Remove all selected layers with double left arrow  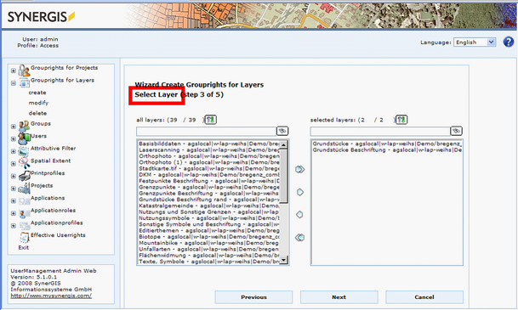pyautogui.click(x=299, y=238)
